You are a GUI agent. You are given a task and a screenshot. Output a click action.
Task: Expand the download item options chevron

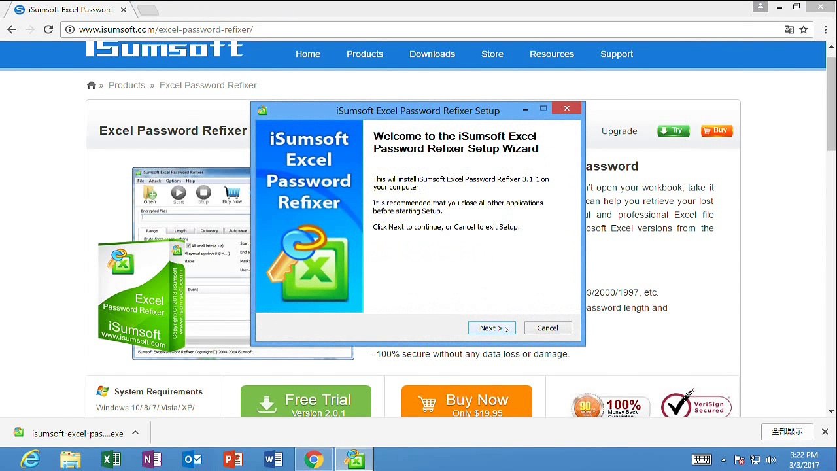(x=135, y=432)
